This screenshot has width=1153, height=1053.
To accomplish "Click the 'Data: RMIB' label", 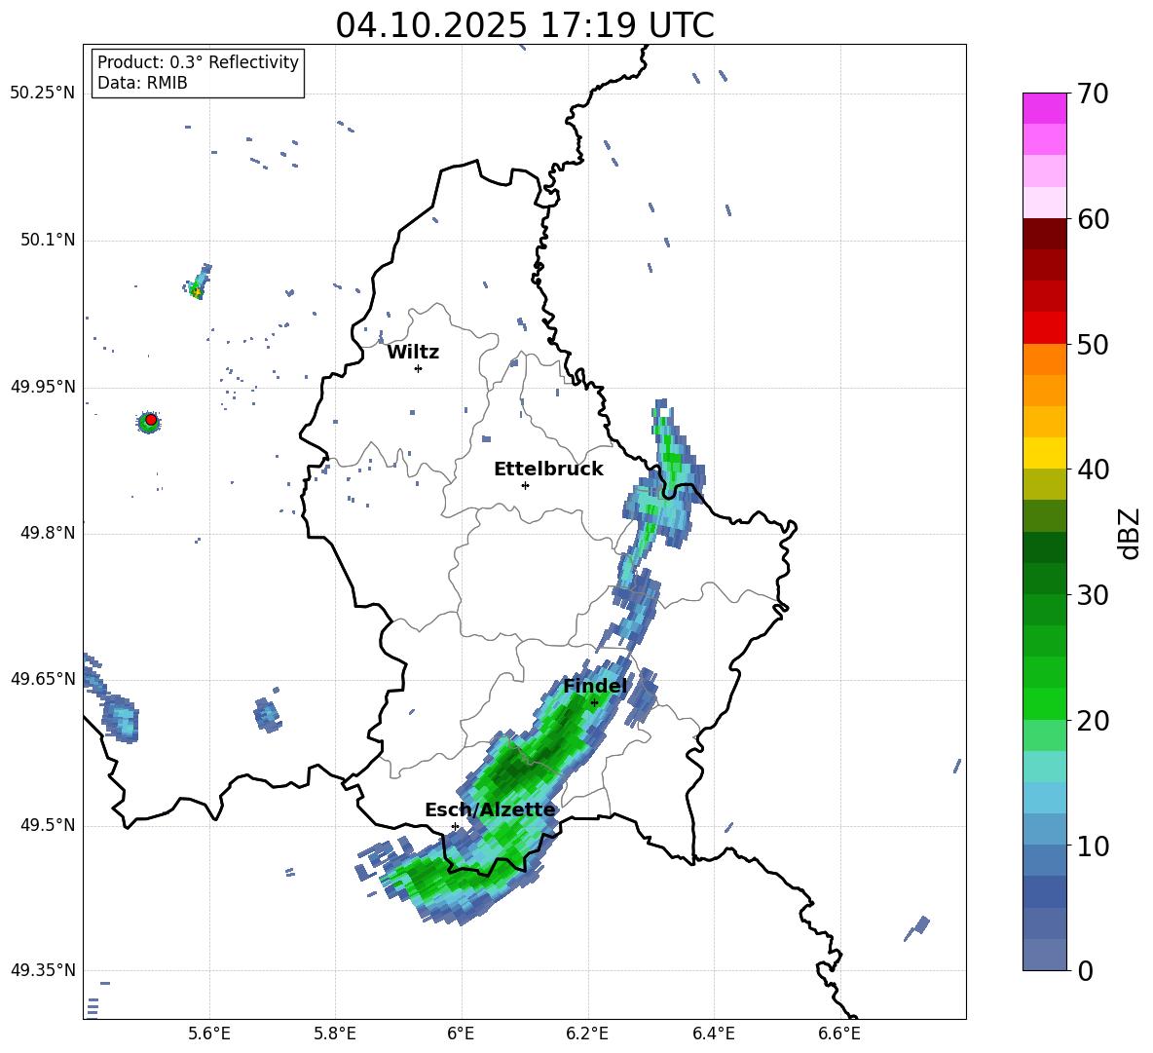I will 142,83.
